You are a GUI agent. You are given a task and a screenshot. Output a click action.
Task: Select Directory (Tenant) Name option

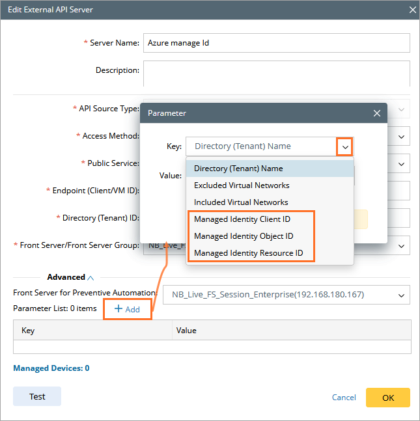click(238, 169)
